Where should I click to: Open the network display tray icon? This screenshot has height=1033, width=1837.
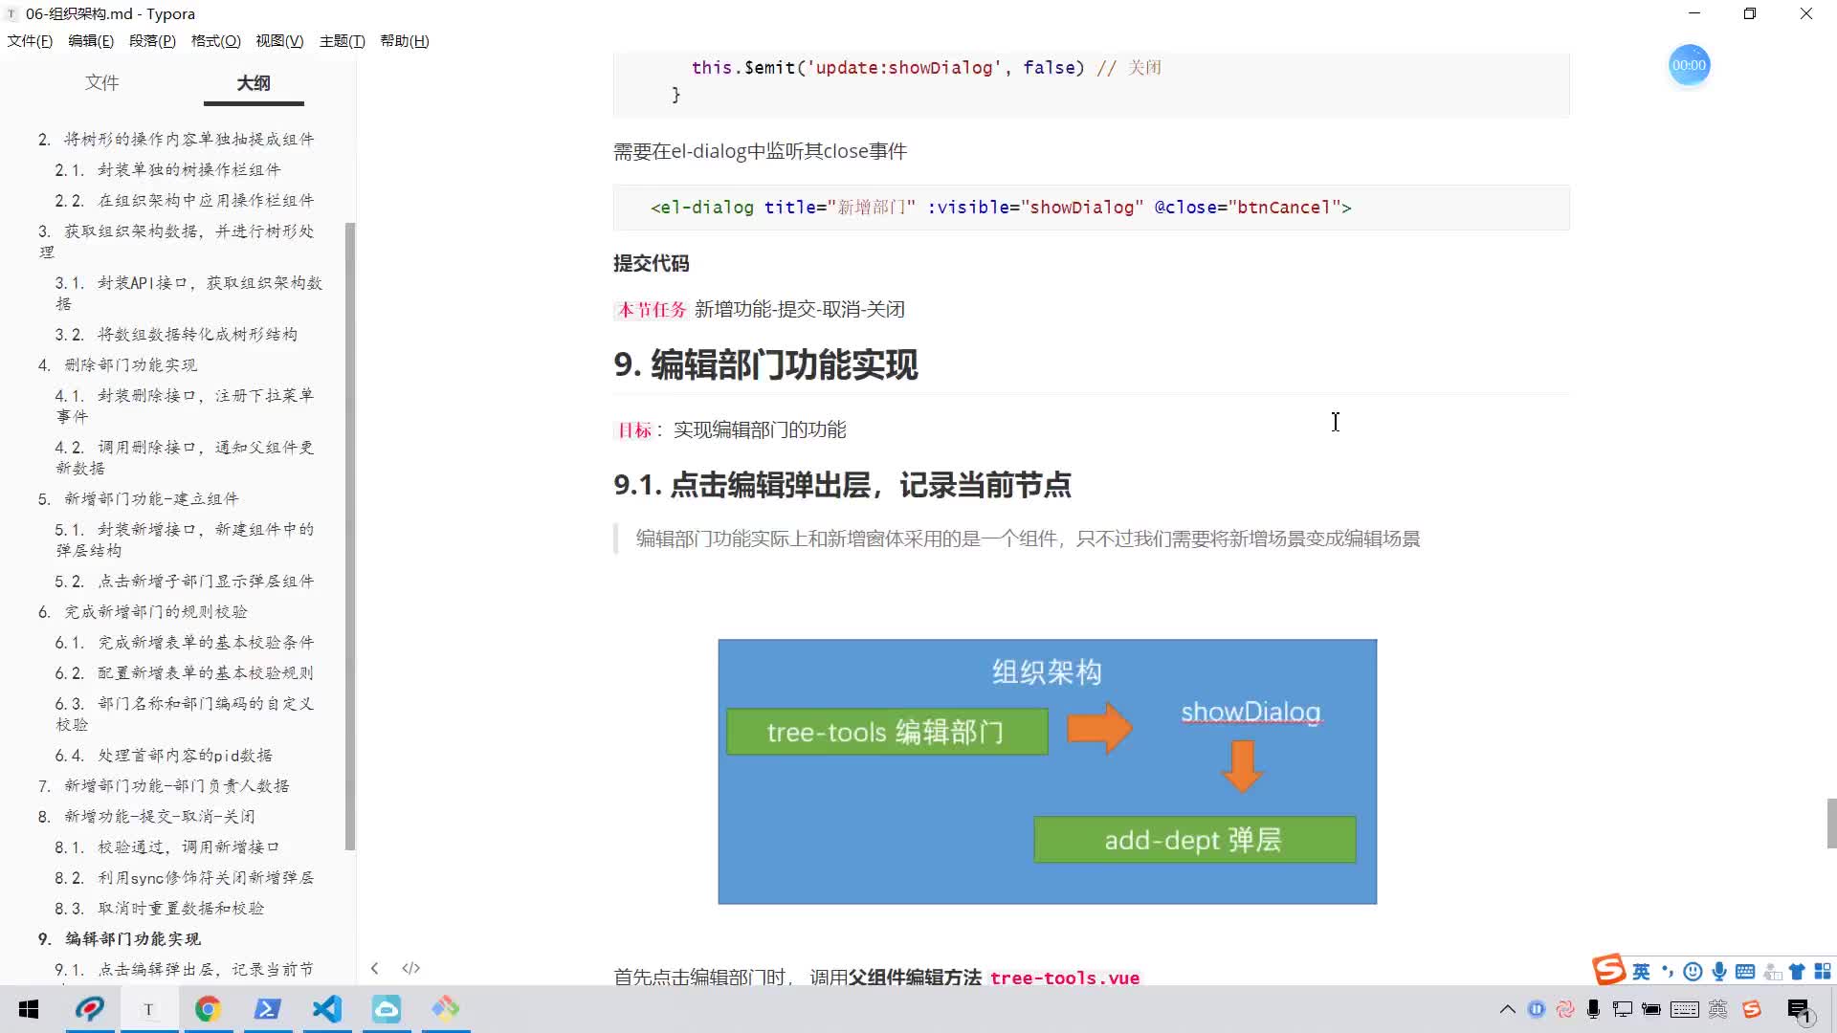click(x=1622, y=1009)
